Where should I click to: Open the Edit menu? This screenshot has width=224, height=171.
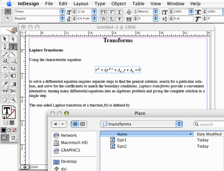(63, 4)
